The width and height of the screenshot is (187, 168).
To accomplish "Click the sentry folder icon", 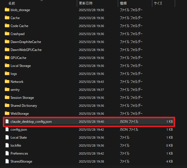I will [x=7, y=89].
